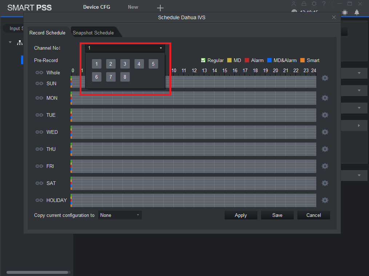Switch to the Snapshot Schedule tab

click(93, 33)
